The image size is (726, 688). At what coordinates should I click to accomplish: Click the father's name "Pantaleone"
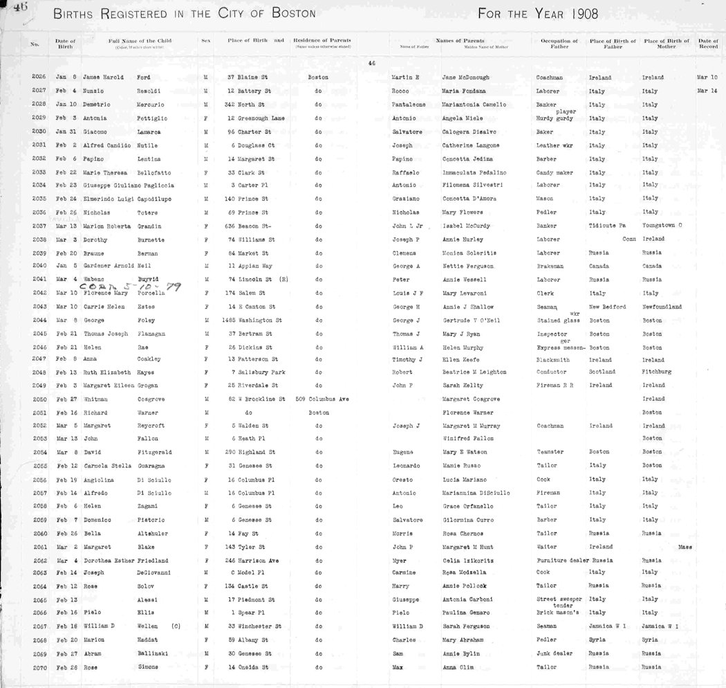click(x=409, y=105)
